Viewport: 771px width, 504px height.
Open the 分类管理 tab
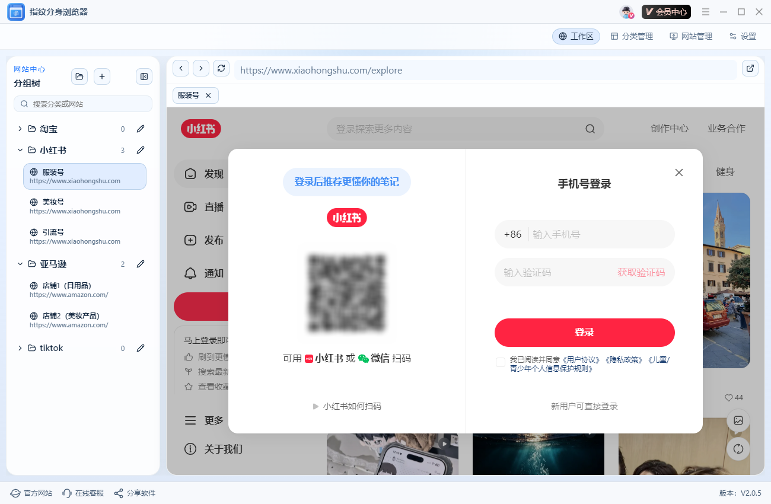pyautogui.click(x=632, y=36)
